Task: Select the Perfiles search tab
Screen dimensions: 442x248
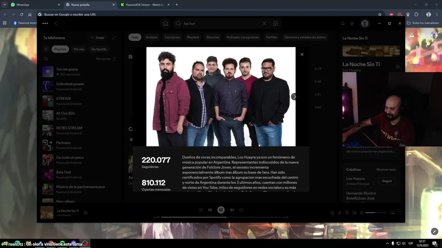Action: click(x=271, y=37)
